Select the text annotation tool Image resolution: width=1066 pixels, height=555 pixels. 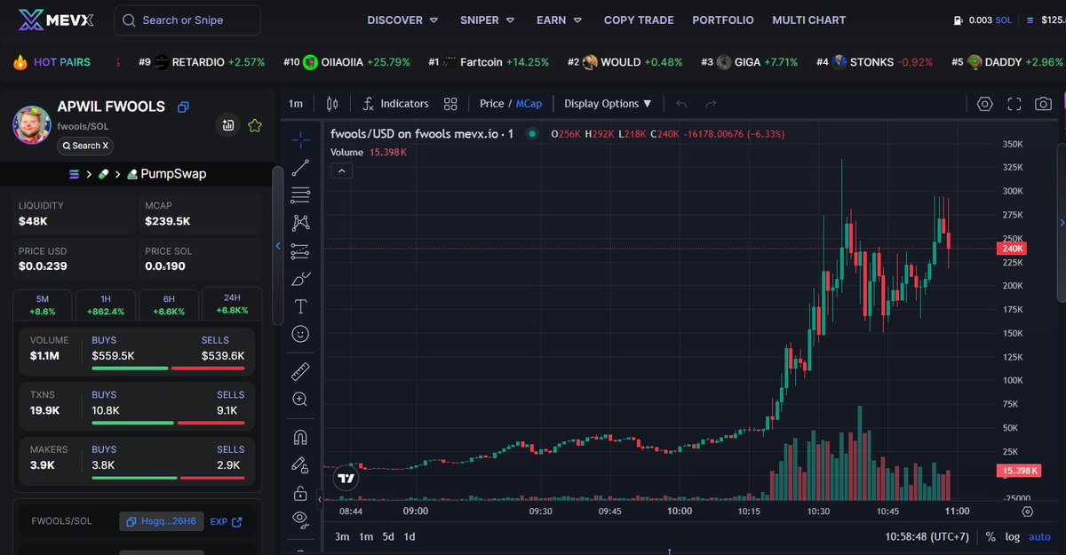[300, 306]
